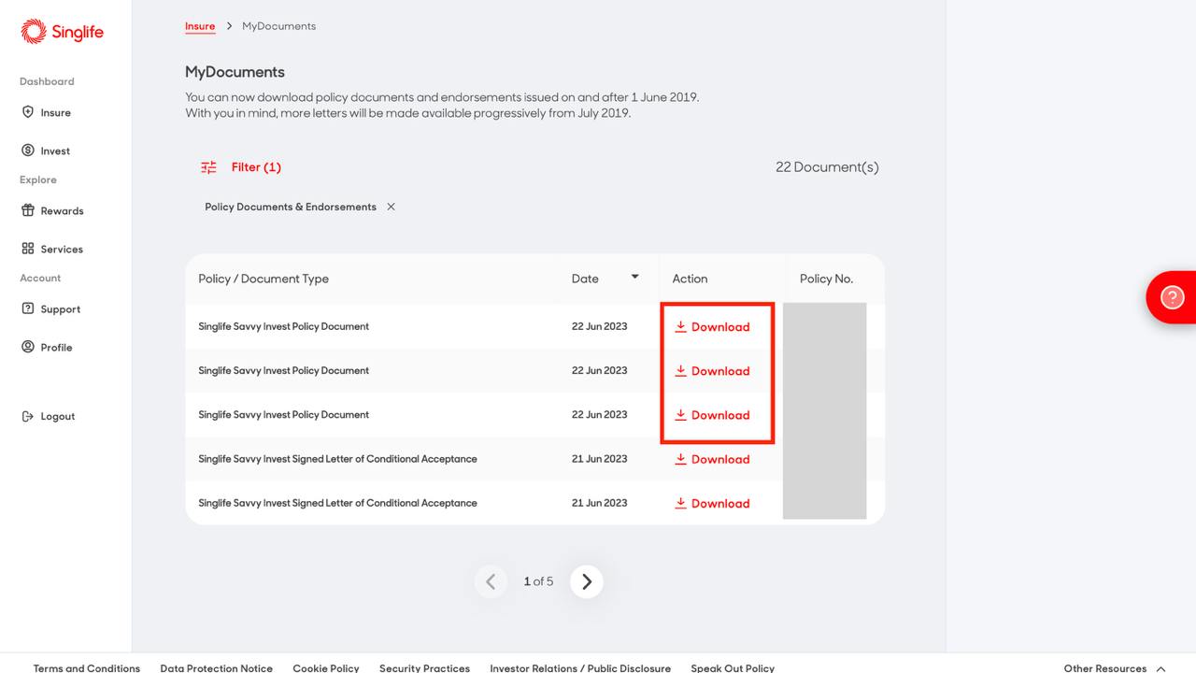Open the Insure sidebar section

(46, 112)
